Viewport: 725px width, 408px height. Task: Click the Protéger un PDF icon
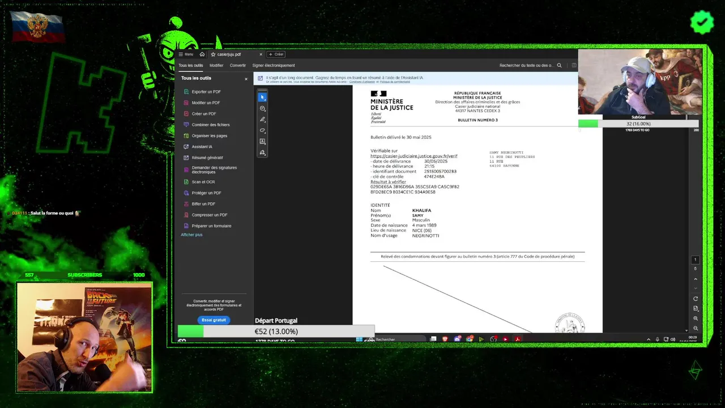tap(186, 193)
